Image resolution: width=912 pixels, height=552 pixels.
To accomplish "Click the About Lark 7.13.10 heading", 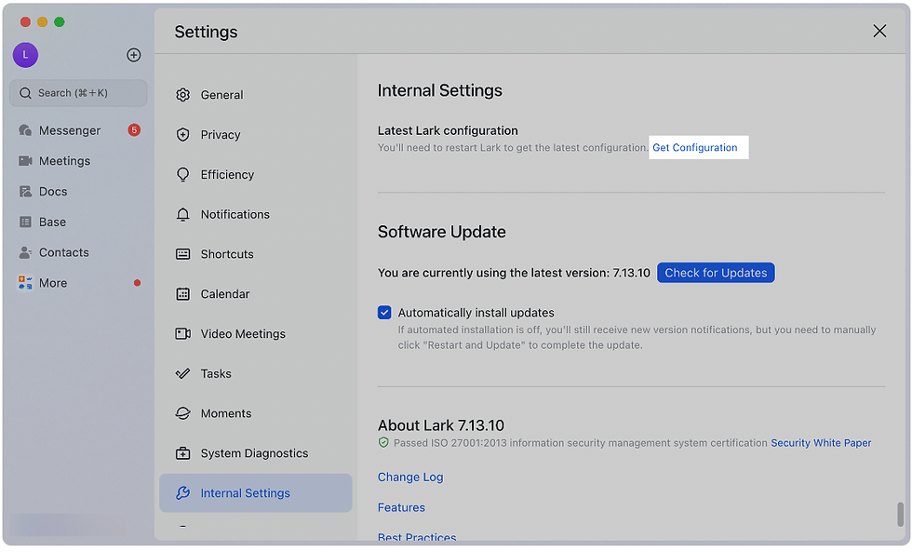I will point(441,425).
